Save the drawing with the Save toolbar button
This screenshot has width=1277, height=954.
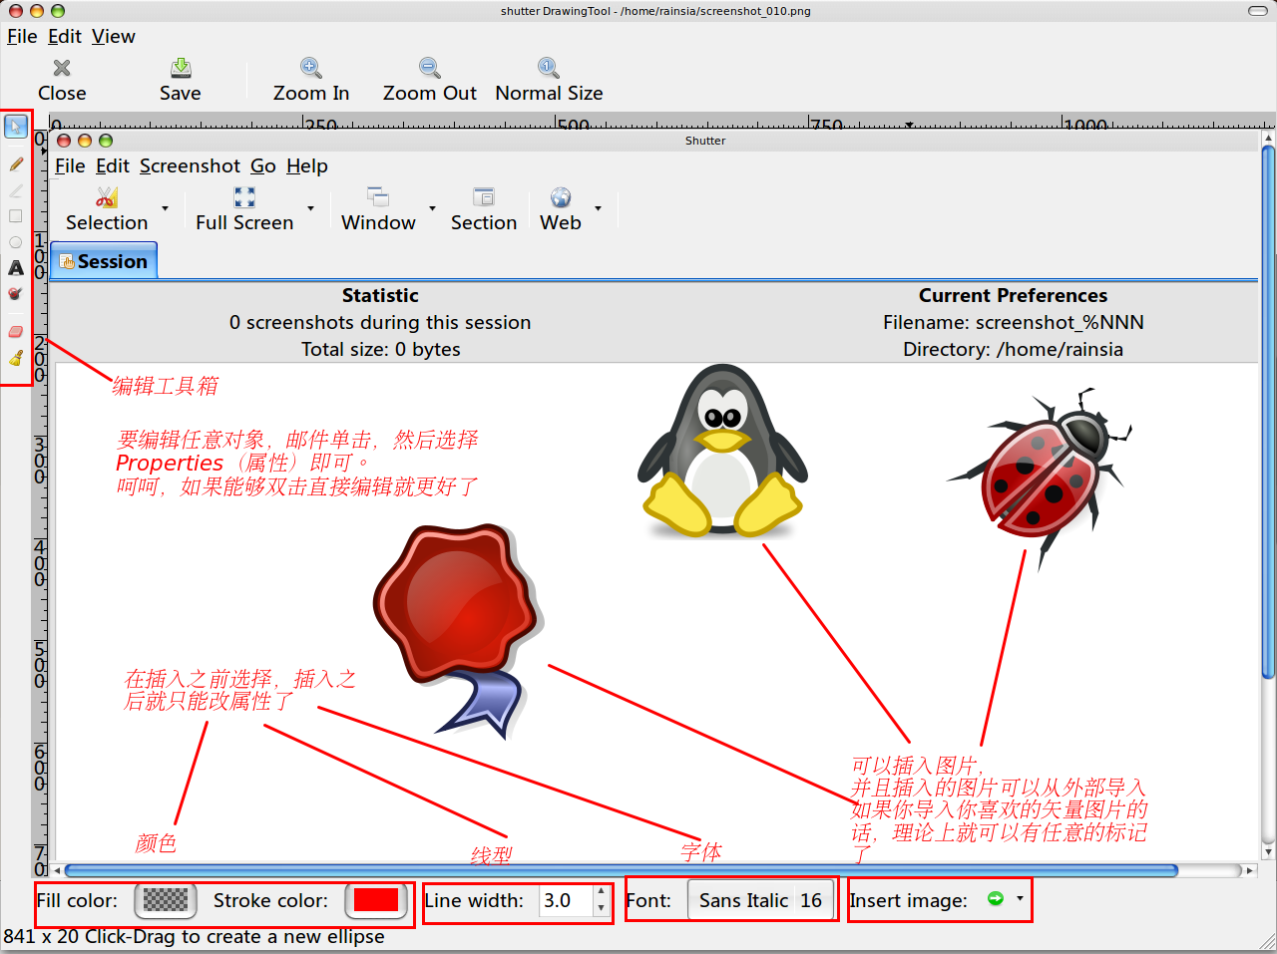(x=181, y=80)
